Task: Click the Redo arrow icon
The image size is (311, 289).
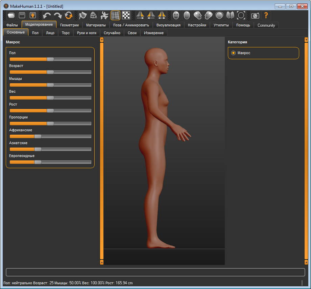Action: (x=58, y=15)
